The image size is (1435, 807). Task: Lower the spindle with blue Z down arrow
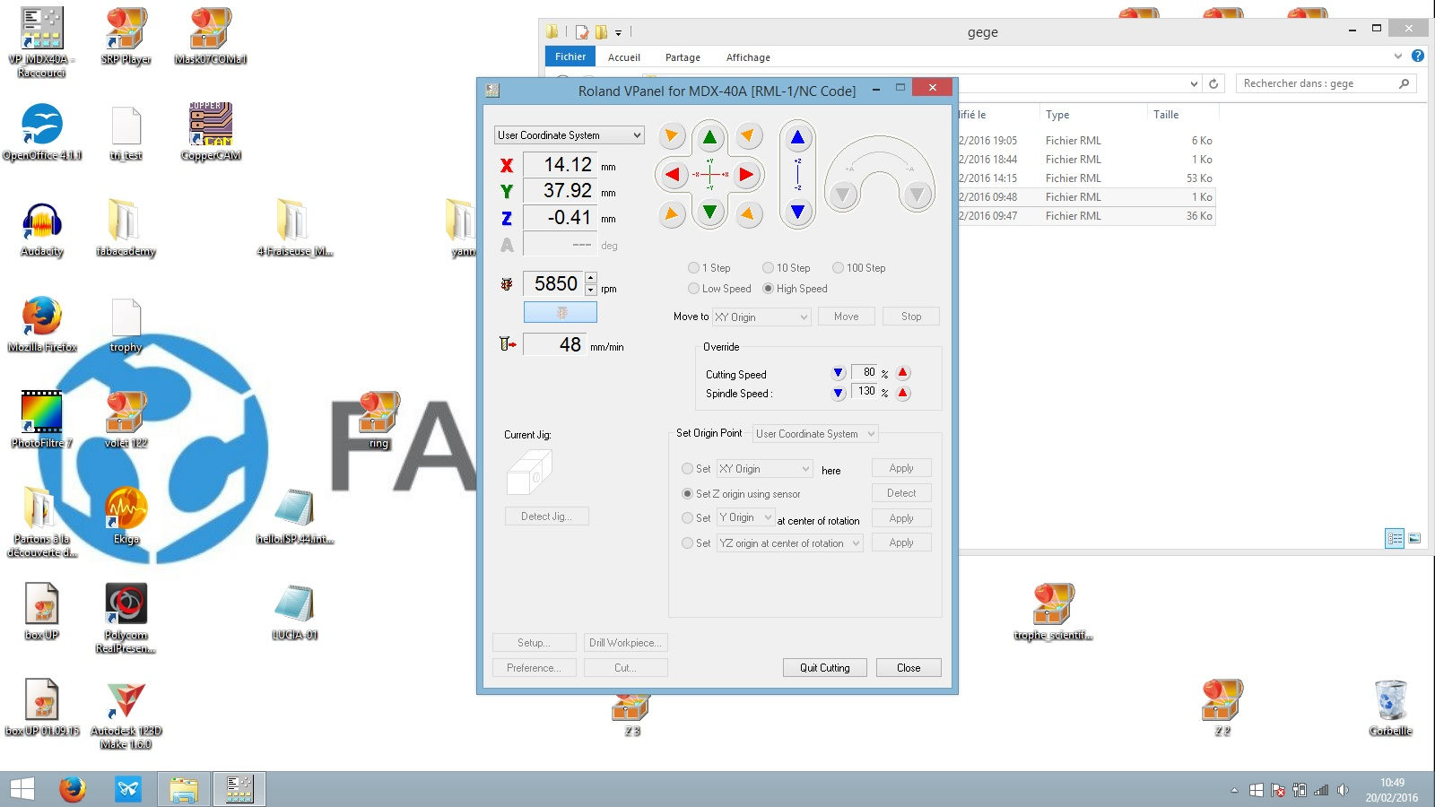pos(797,212)
